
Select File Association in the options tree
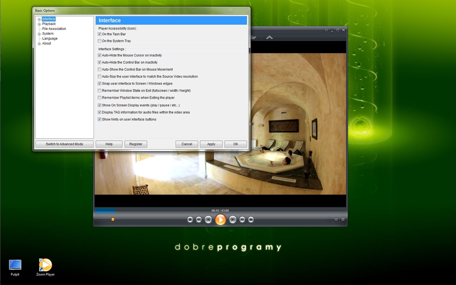[x=54, y=29]
